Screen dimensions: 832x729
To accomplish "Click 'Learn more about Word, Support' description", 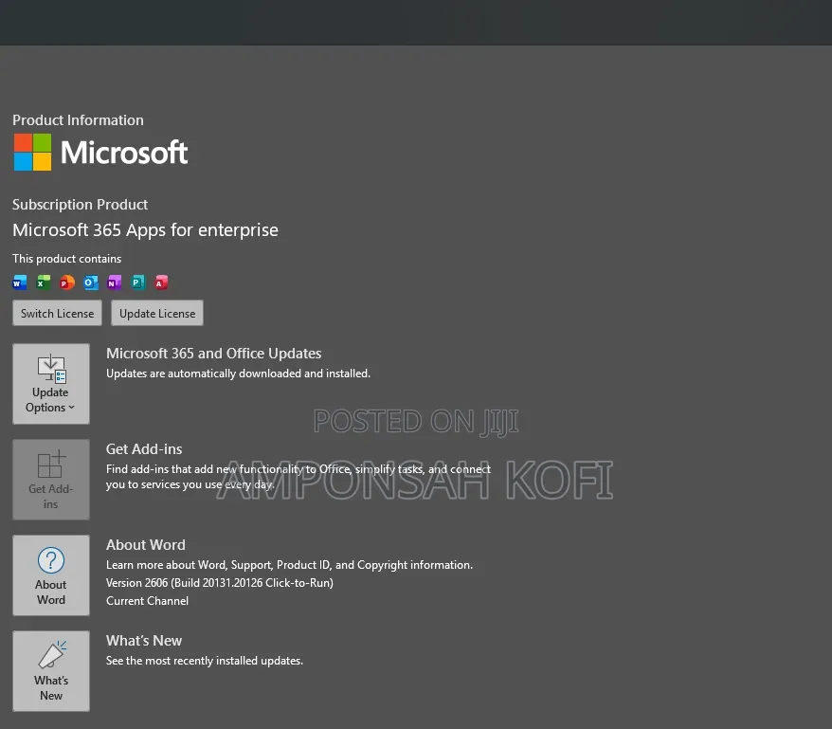I will (x=289, y=565).
